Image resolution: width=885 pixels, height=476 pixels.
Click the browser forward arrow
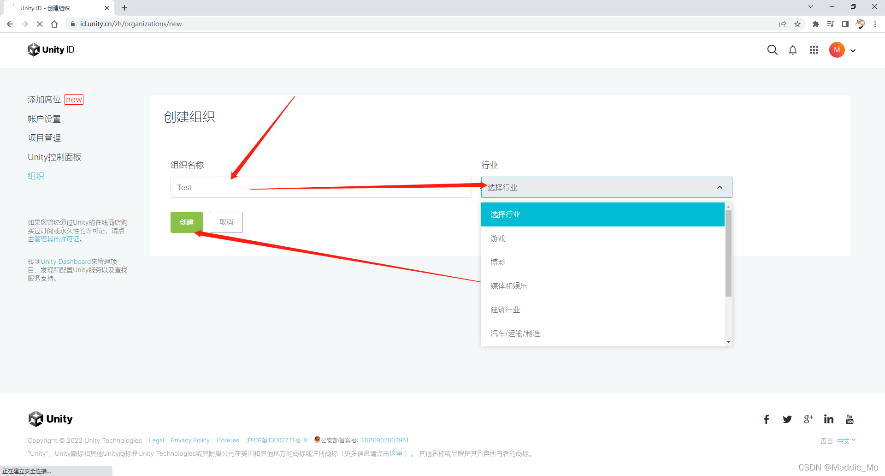click(x=25, y=24)
